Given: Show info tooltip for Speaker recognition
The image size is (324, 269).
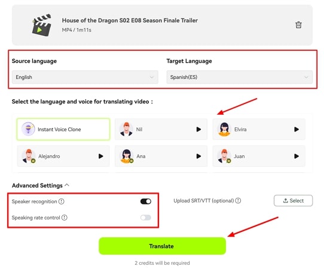Looking at the screenshot, I should 62,201.
